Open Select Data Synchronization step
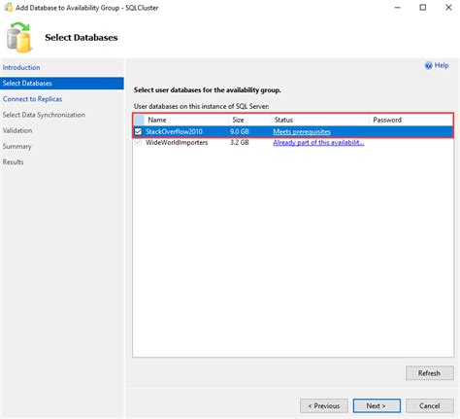The width and height of the screenshot is (460, 419). pos(44,115)
